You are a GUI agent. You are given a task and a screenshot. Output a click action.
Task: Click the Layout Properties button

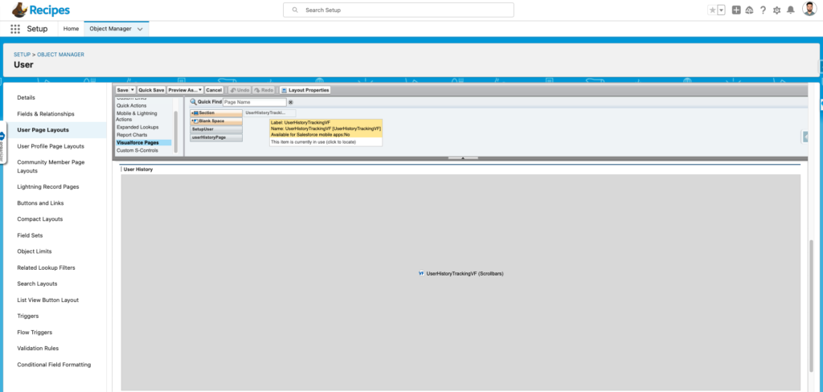click(x=305, y=90)
